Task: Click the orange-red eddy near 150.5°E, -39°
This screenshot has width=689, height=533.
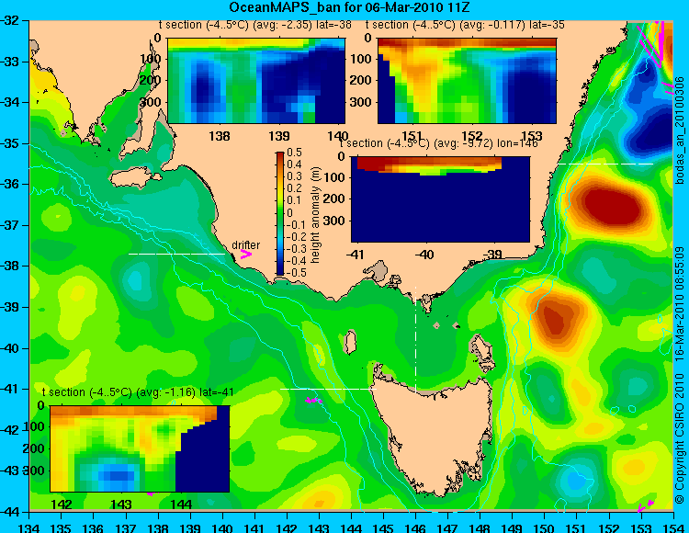Action: click(558, 317)
